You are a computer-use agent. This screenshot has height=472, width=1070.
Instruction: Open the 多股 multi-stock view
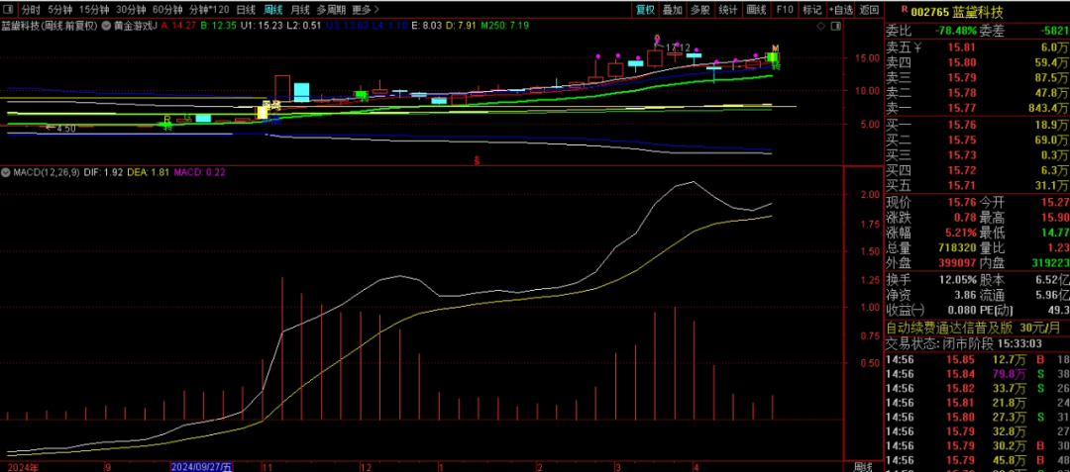click(x=700, y=10)
